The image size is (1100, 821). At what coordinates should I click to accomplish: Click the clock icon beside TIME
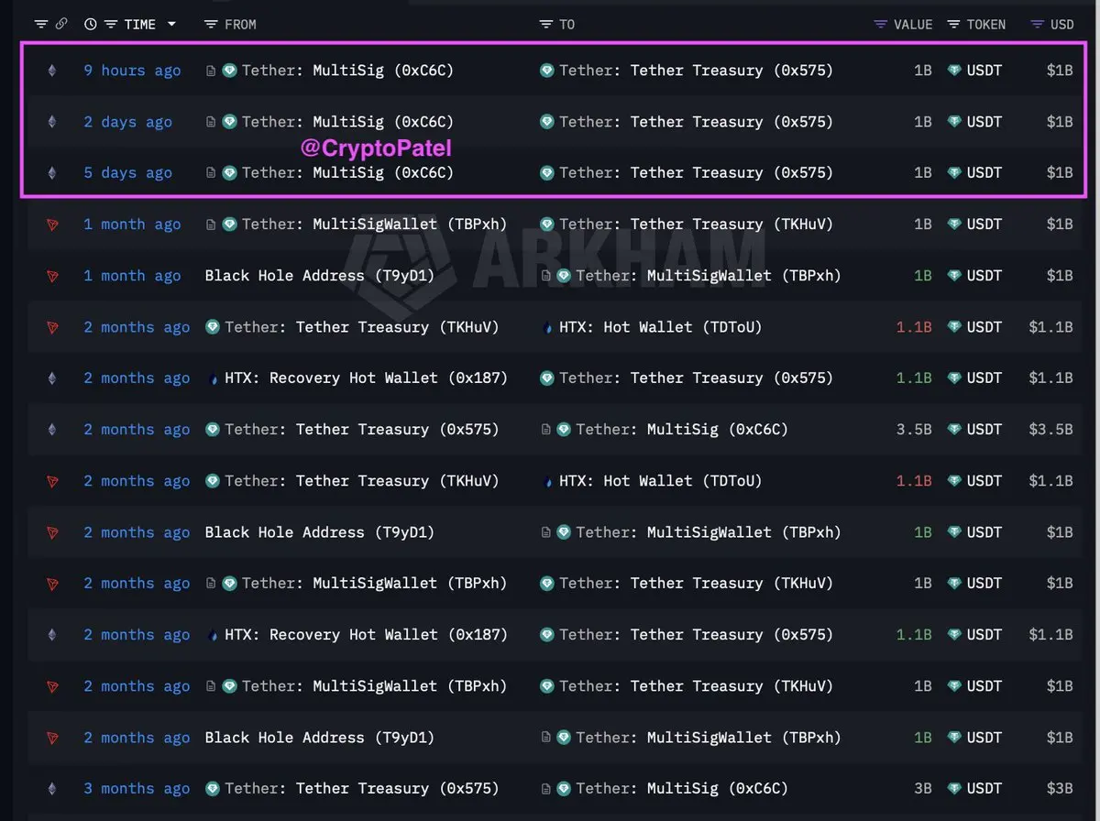click(x=90, y=24)
